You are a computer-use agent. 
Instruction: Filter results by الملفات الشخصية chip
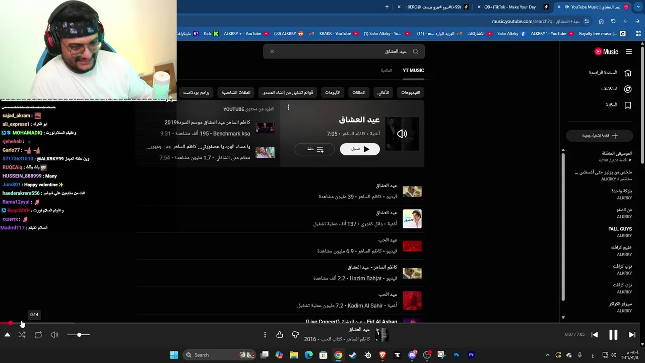pos(236,92)
